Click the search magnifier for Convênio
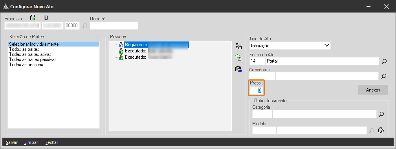396x149 pixels. [x=384, y=76]
